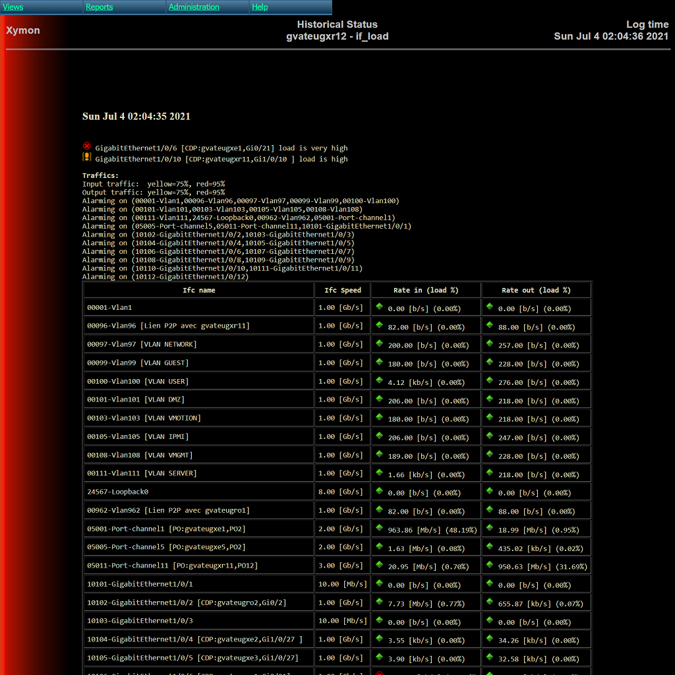
Task: Open the Views menu
Action: (13, 7)
